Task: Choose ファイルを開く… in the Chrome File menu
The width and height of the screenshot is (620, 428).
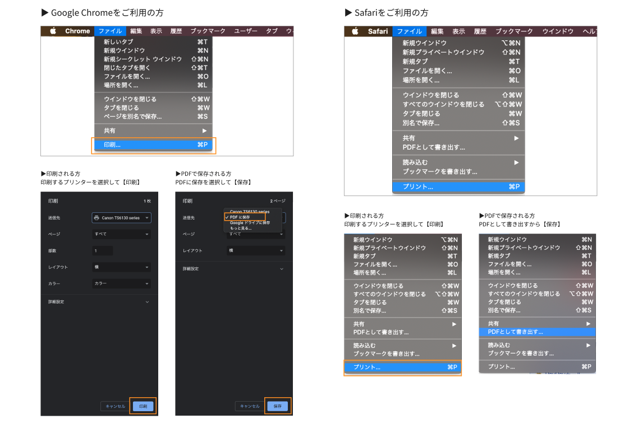Action: [153, 77]
